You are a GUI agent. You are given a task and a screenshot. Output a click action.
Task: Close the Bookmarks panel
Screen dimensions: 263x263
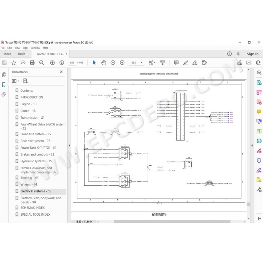coord(61,72)
